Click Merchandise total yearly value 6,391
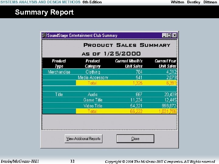 (x=171, y=83)
